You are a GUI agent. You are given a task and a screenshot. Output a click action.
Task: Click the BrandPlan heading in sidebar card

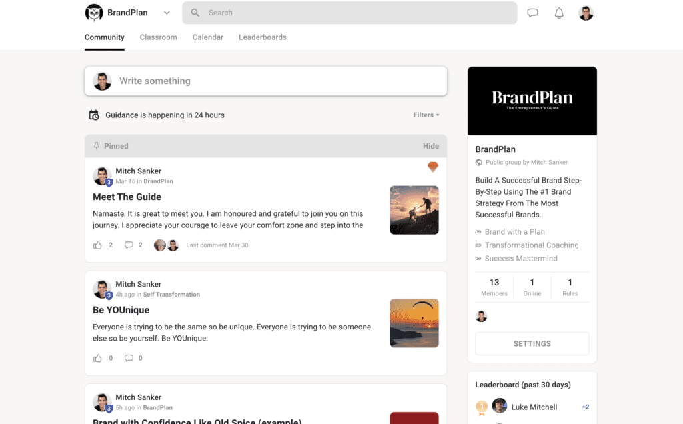(496, 149)
